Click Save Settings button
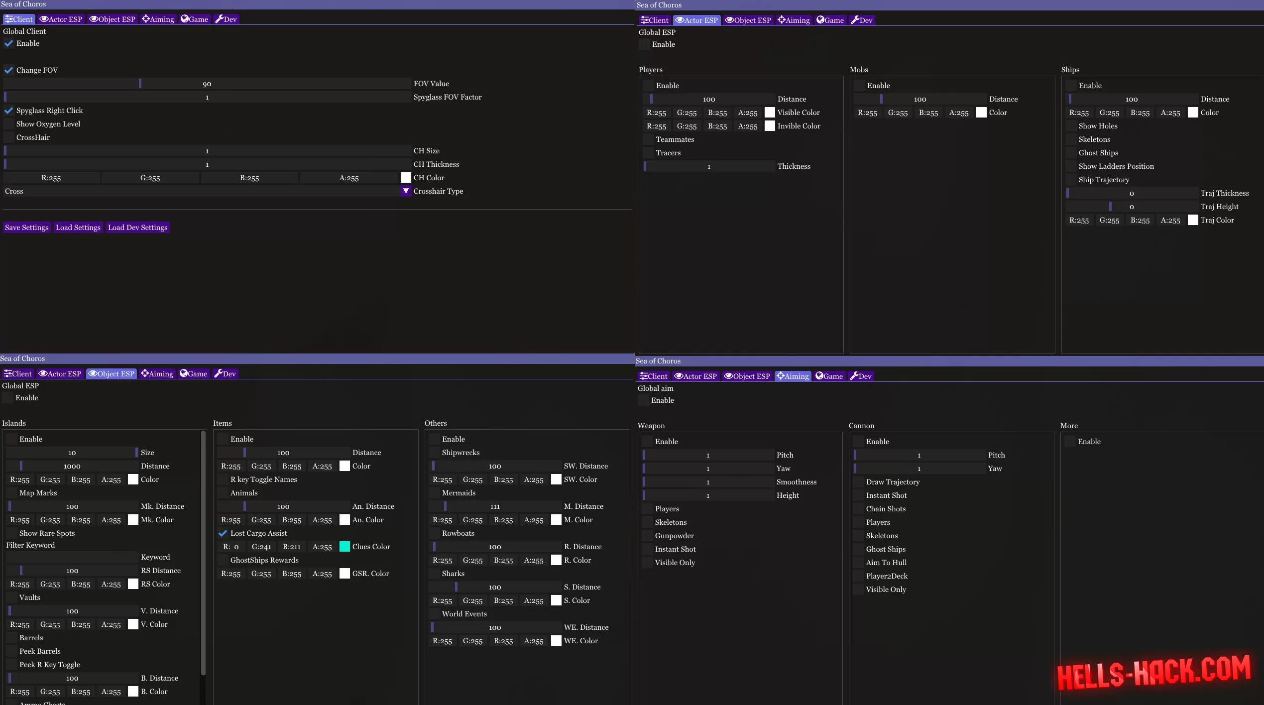Image resolution: width=1264 pixels, height=705 pixels. click(x=27, y=228)
